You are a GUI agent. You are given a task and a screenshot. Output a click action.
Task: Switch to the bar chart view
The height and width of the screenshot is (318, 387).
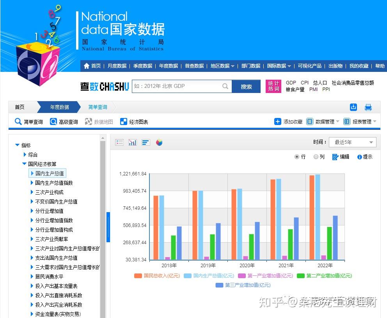[x=132, y=142]
